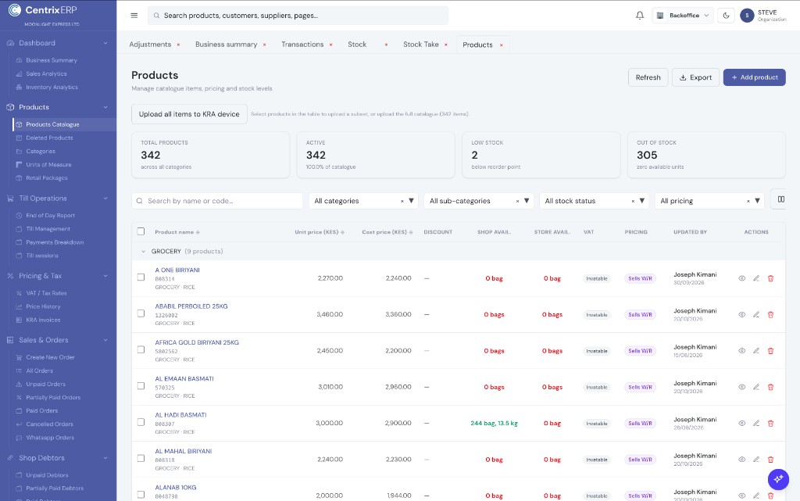
Task: Check the ABABIL PERBOILED 25KG row checkbox
Action: pyautogui.click(x=141, y=313)
